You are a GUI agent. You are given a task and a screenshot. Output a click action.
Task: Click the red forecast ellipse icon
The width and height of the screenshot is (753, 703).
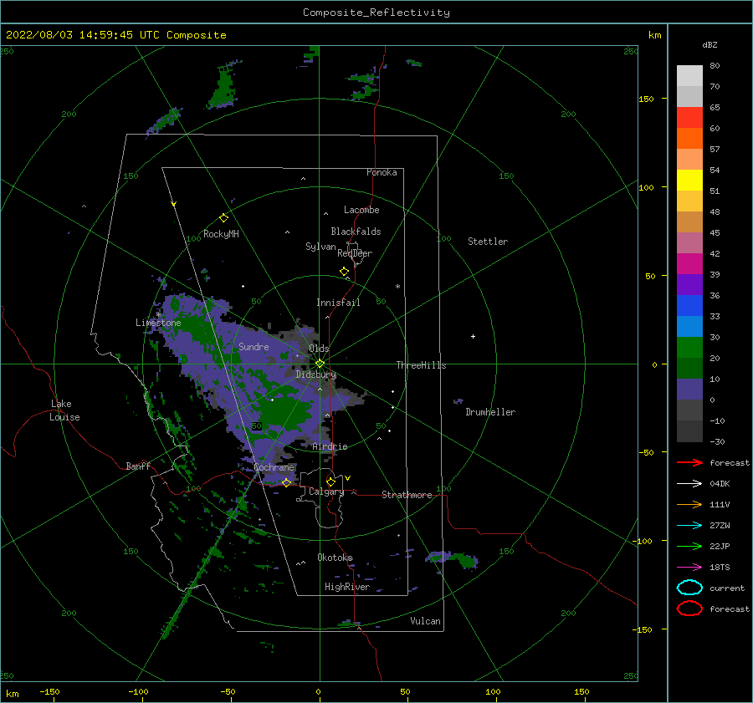pos(689,609)
